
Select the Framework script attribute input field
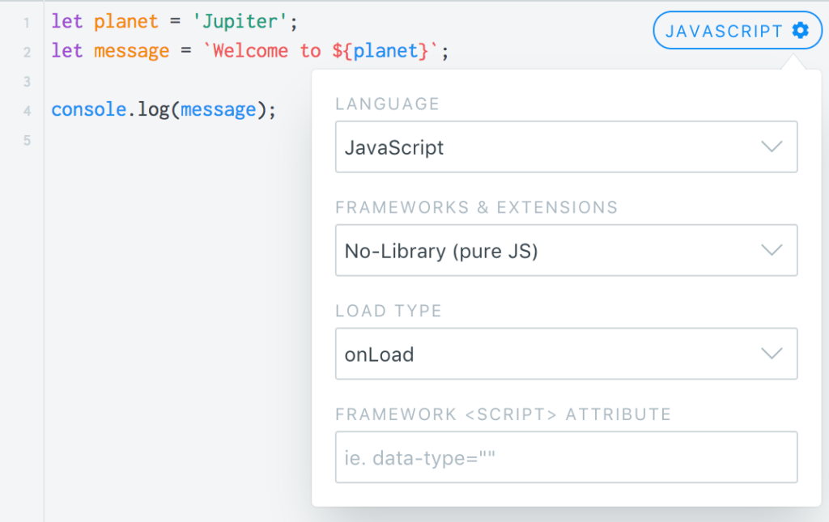pos(567,457)
